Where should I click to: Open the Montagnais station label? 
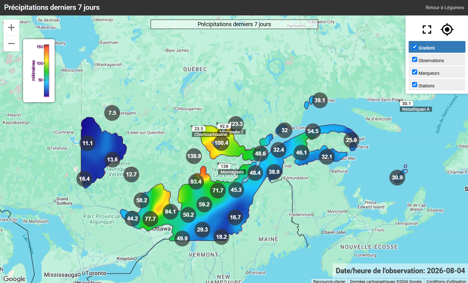pyautogui.click(x=232, y=172)
